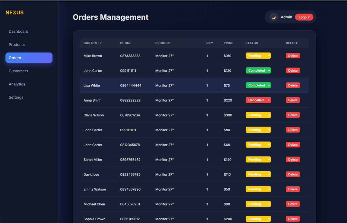
Task: Click the STATUS column header
Action: tap(252, 43)
